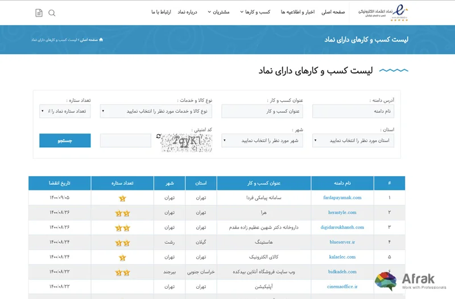Open cinemaoffice.ir link

coord(342,286)
